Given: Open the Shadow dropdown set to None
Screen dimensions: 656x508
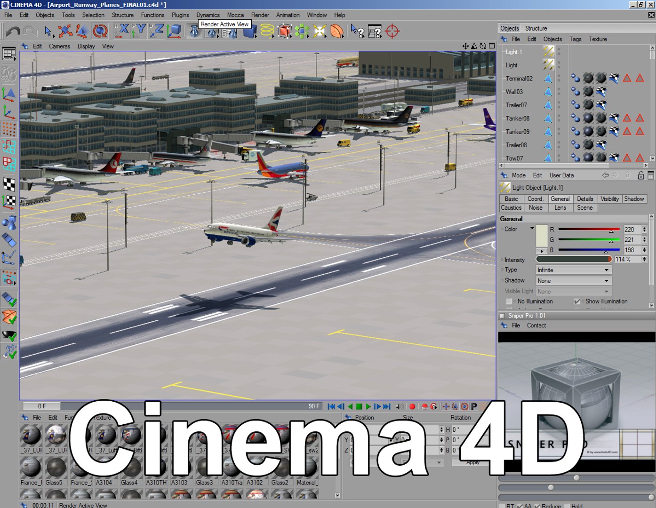Looking at the screenshot, I should coord(574,281).
